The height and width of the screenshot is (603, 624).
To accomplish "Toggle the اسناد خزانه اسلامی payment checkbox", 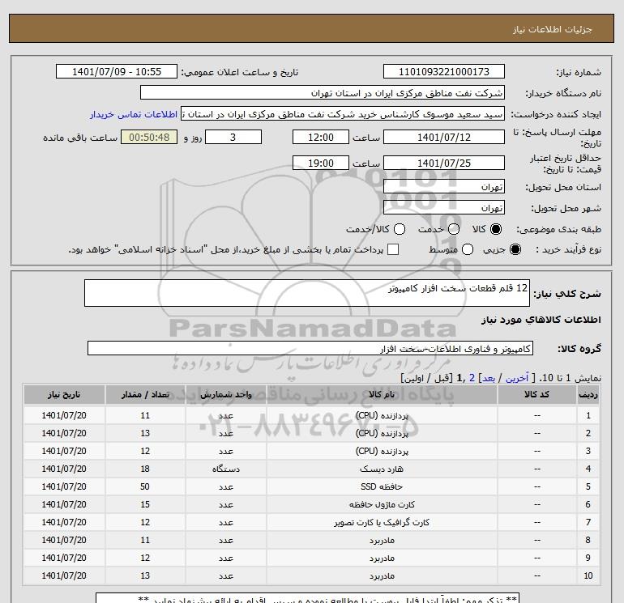I will 393,249.
